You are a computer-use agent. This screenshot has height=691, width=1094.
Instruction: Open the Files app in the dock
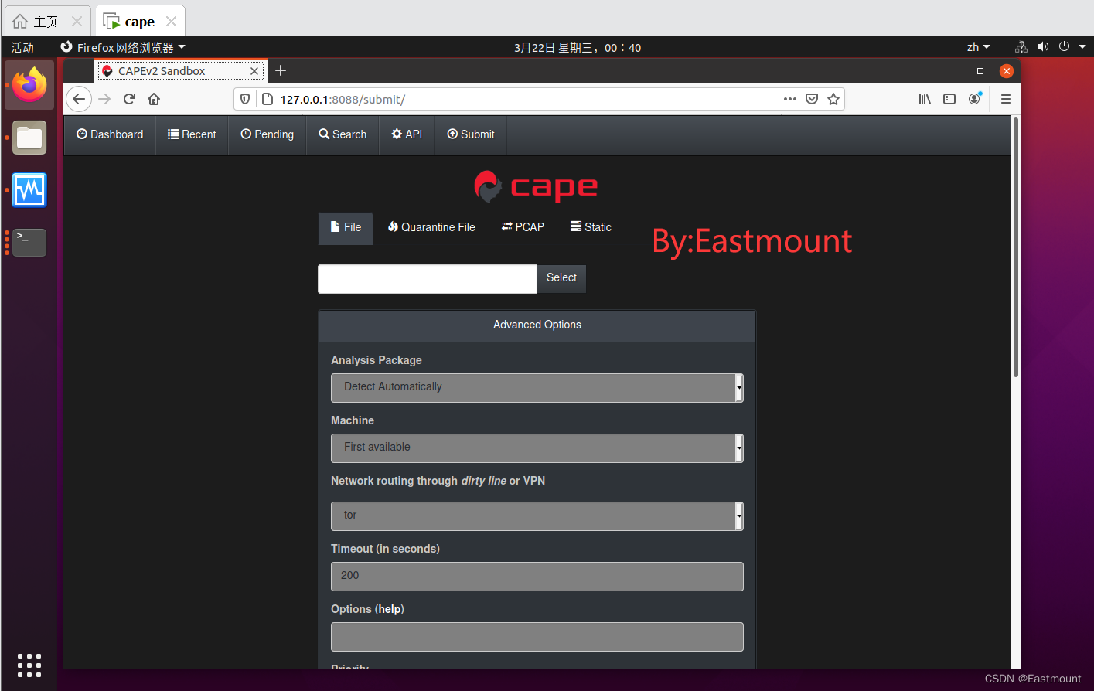click(x=29, y=138)
